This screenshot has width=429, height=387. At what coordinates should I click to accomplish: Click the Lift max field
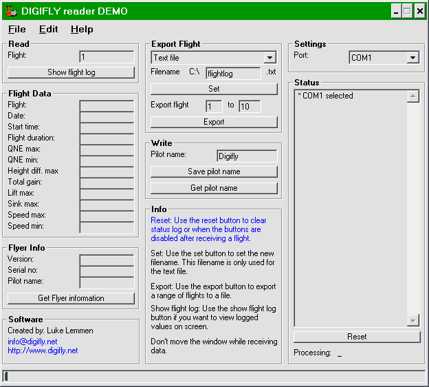[x=107, y=193]
